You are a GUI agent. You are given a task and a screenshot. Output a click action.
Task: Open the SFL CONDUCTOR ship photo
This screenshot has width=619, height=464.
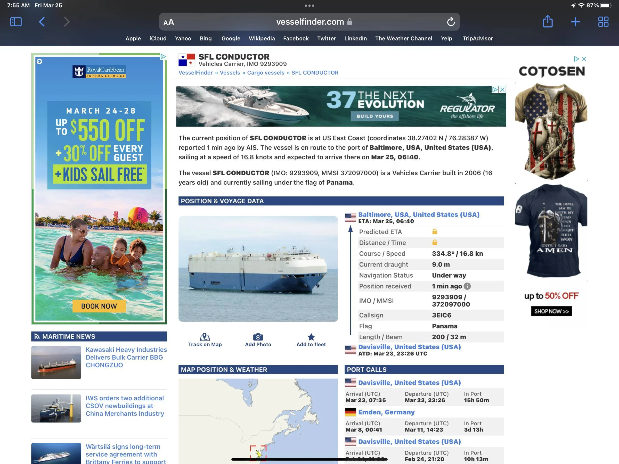click(x=258, y=269)
